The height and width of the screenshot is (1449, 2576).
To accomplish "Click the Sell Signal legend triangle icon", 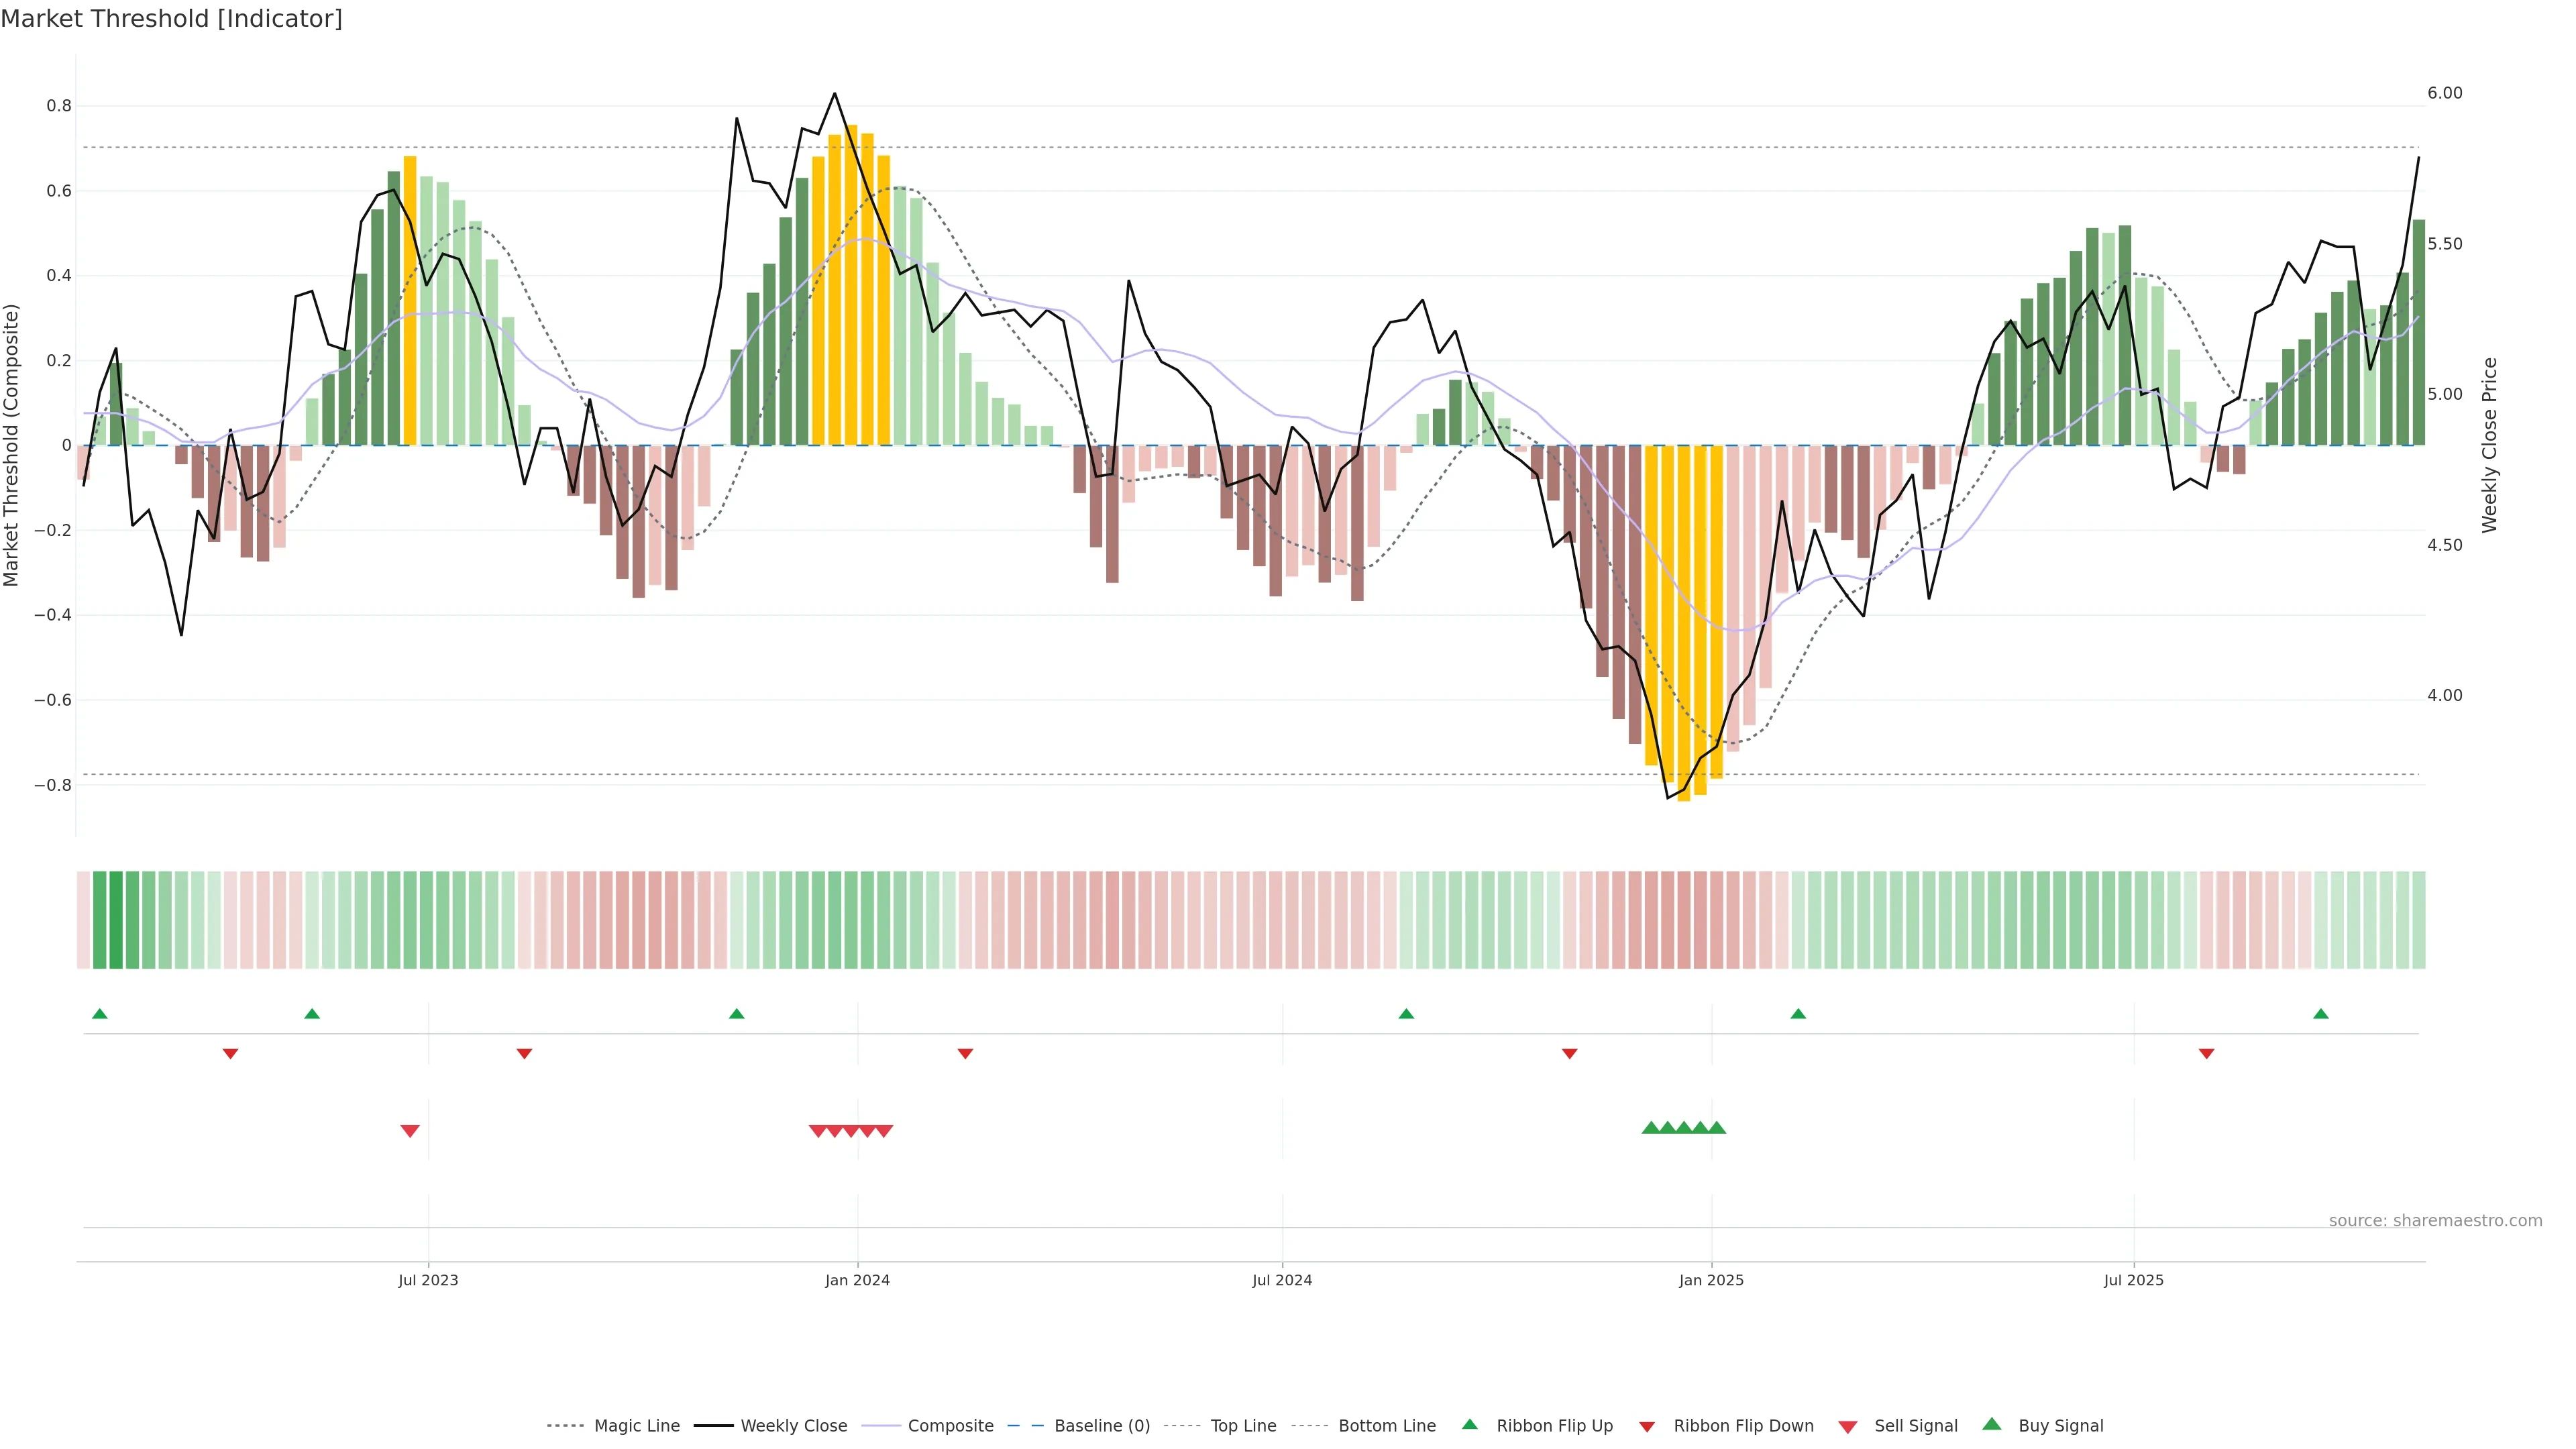I will (1848, 1427).
